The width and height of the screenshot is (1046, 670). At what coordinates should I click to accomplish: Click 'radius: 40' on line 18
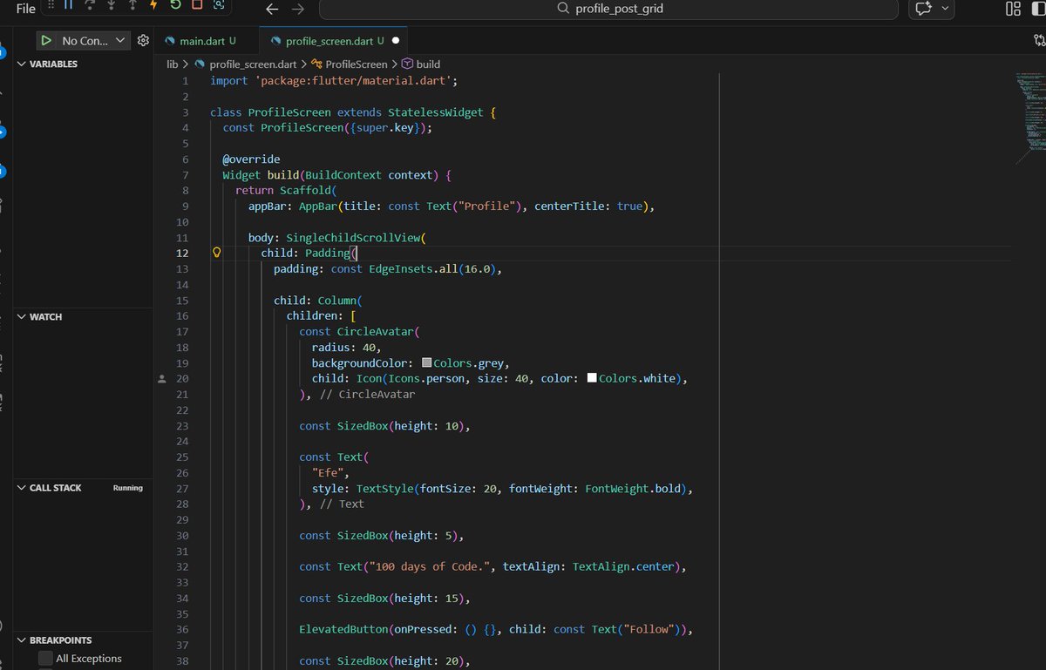343,348
